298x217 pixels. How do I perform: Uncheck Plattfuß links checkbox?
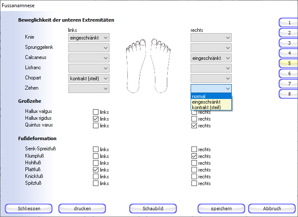click(96, 170)
